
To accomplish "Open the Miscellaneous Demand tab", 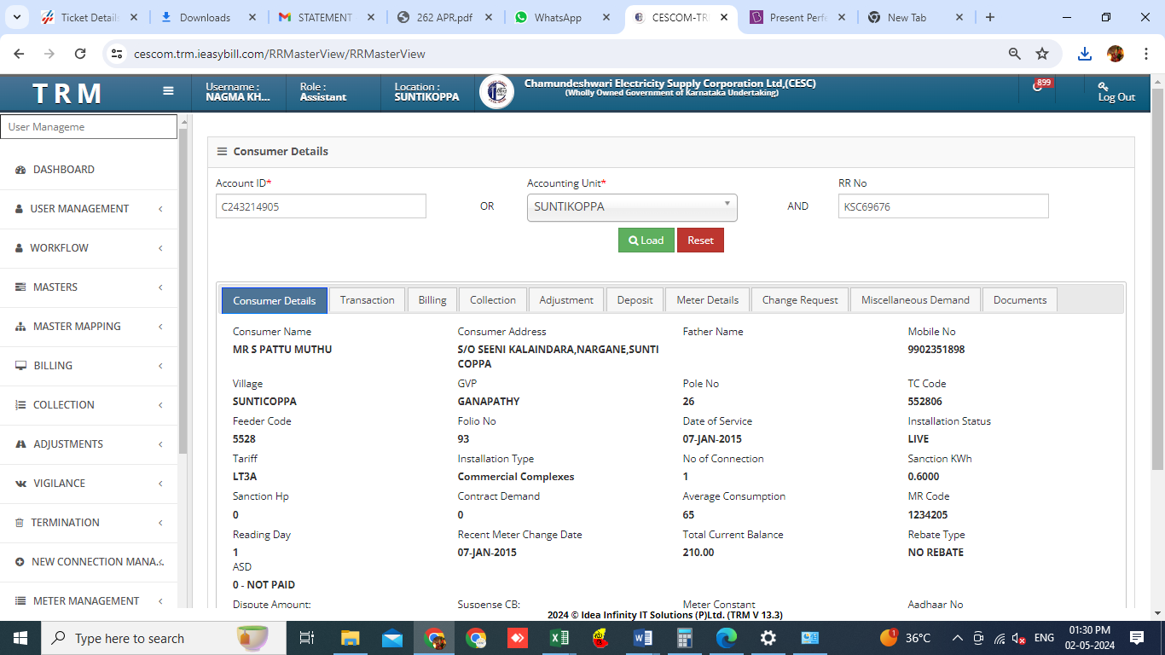I will [x=915, y=300].
